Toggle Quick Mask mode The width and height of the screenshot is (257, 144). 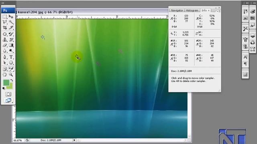(x=8, y=94)
